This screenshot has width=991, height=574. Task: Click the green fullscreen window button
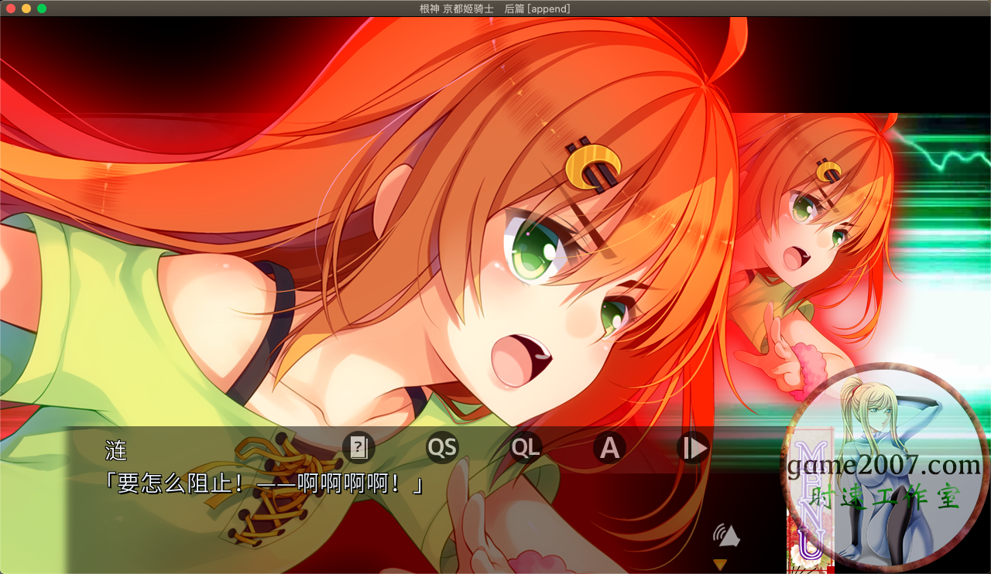pyautogui.click(x=42, y=9)
